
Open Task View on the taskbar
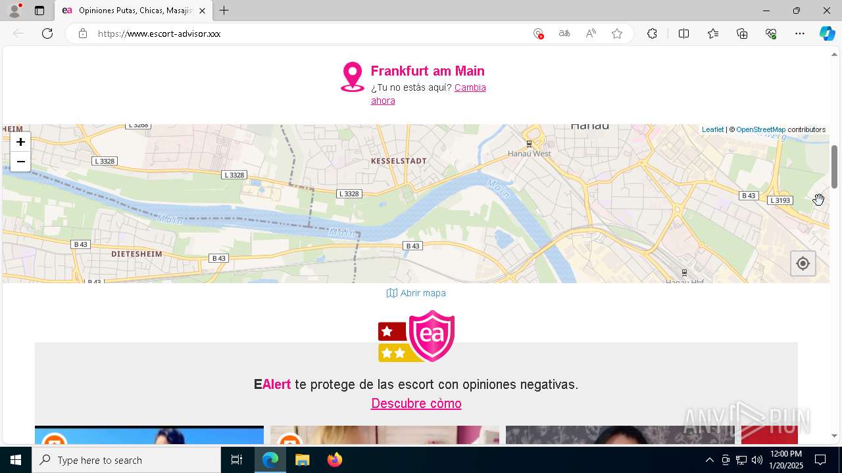[x=237, y=460]
